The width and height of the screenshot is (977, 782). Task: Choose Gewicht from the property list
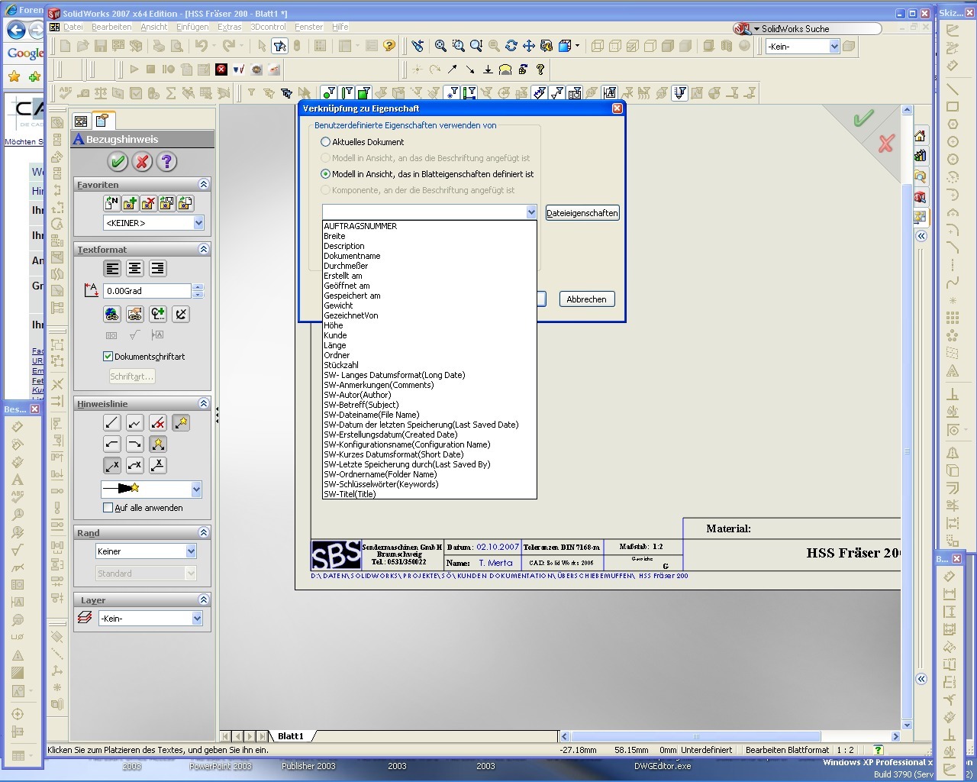[x=430, y=305]
